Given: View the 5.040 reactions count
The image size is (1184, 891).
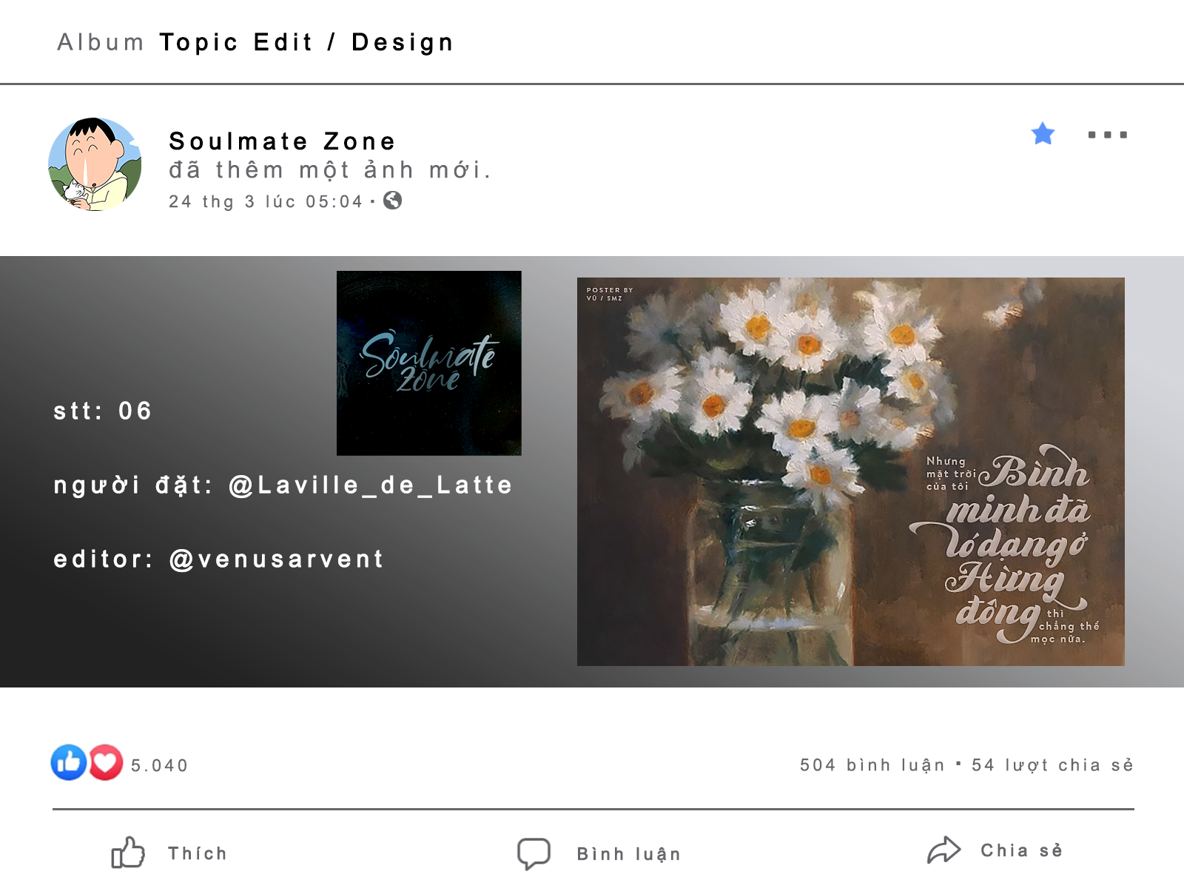Looking at the screenshot, I should tap(160, 765).
